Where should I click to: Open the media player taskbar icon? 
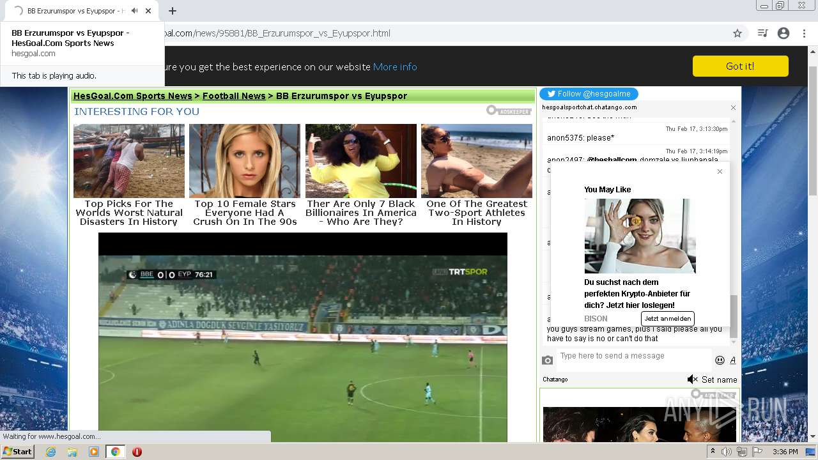click(94, 452)
